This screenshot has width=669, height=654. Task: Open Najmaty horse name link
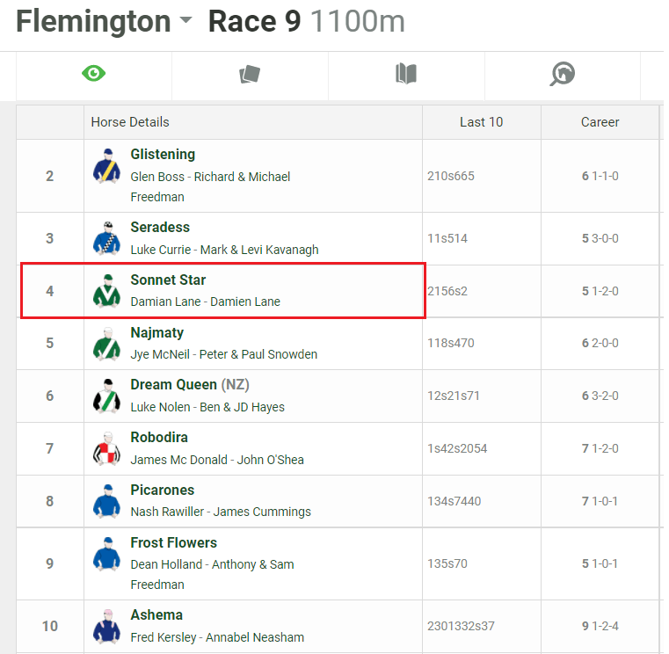(157, 332)
